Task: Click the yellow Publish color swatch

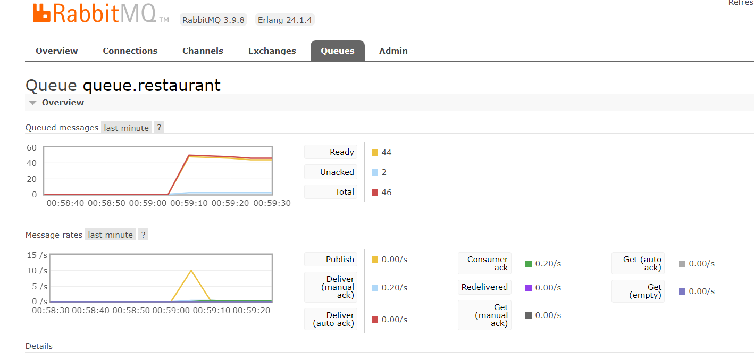Action: click(375, 260)
